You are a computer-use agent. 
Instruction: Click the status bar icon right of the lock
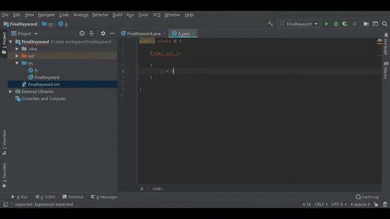pyautogui.click(x=385, y=204)
